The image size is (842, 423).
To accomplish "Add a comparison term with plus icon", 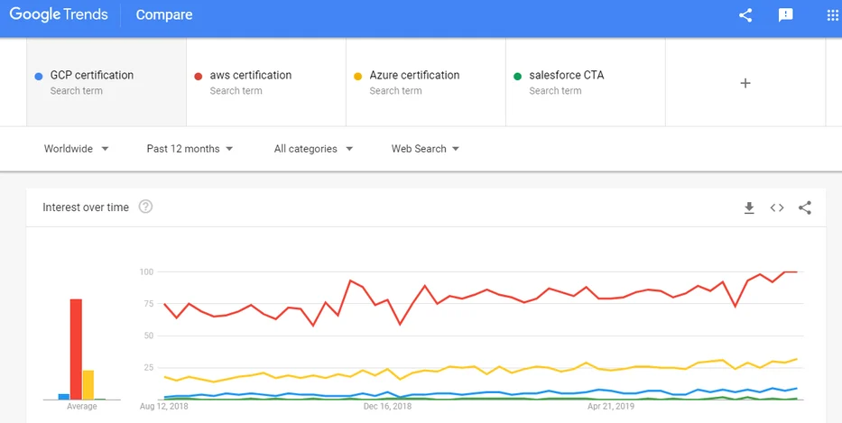I will (745, 83).
